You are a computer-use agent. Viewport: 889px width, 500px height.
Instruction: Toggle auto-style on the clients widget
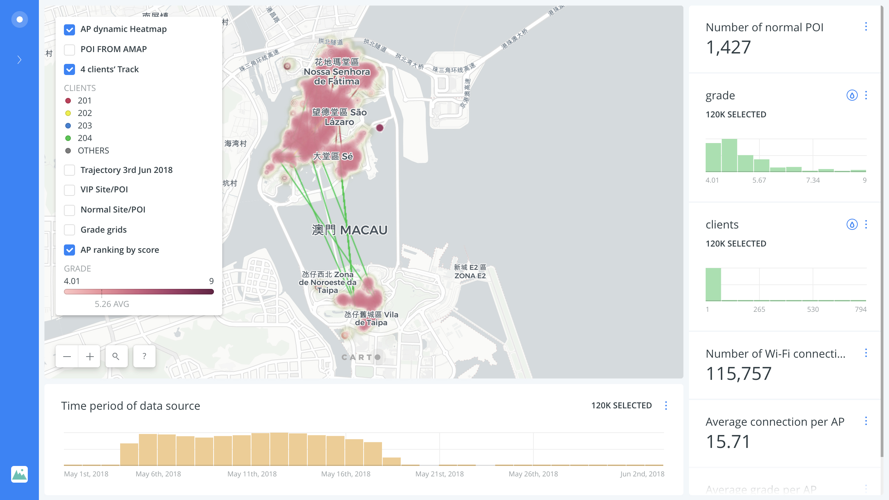click(852, 225)
